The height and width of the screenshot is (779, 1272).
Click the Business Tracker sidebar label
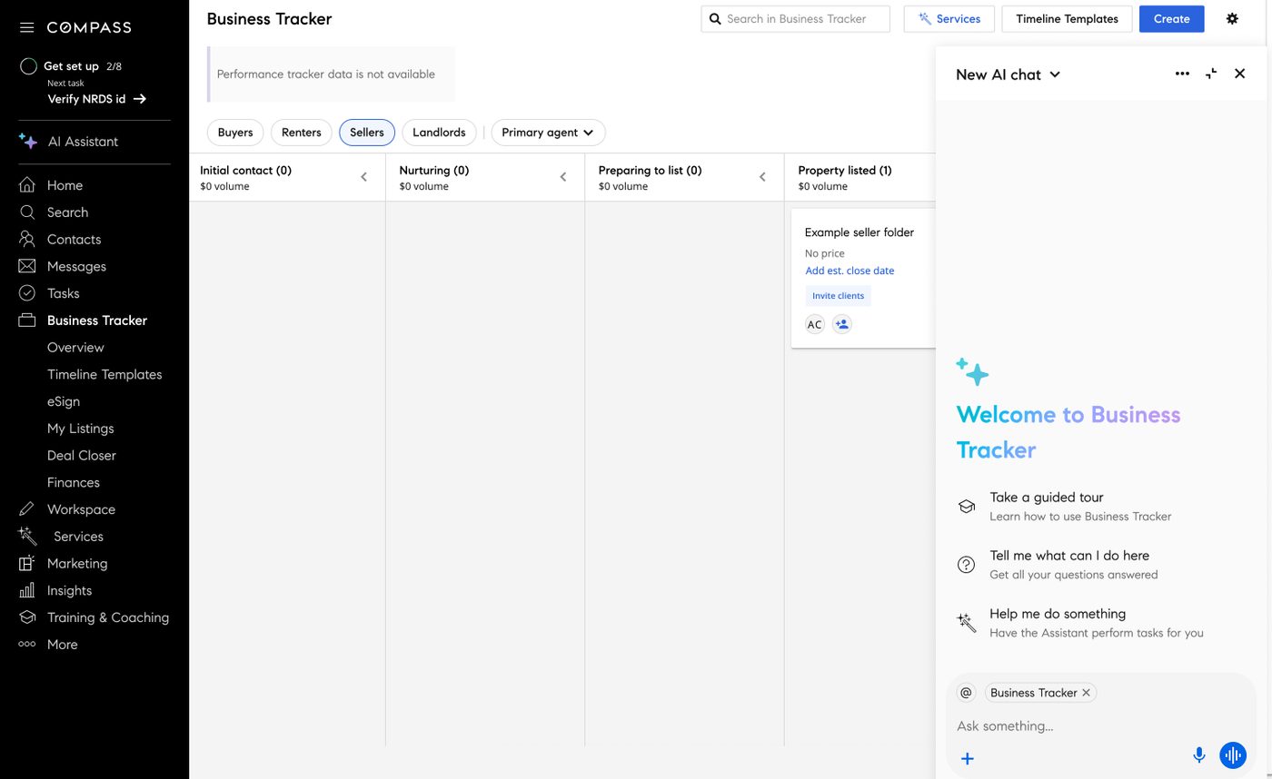(x=97, y=320)
